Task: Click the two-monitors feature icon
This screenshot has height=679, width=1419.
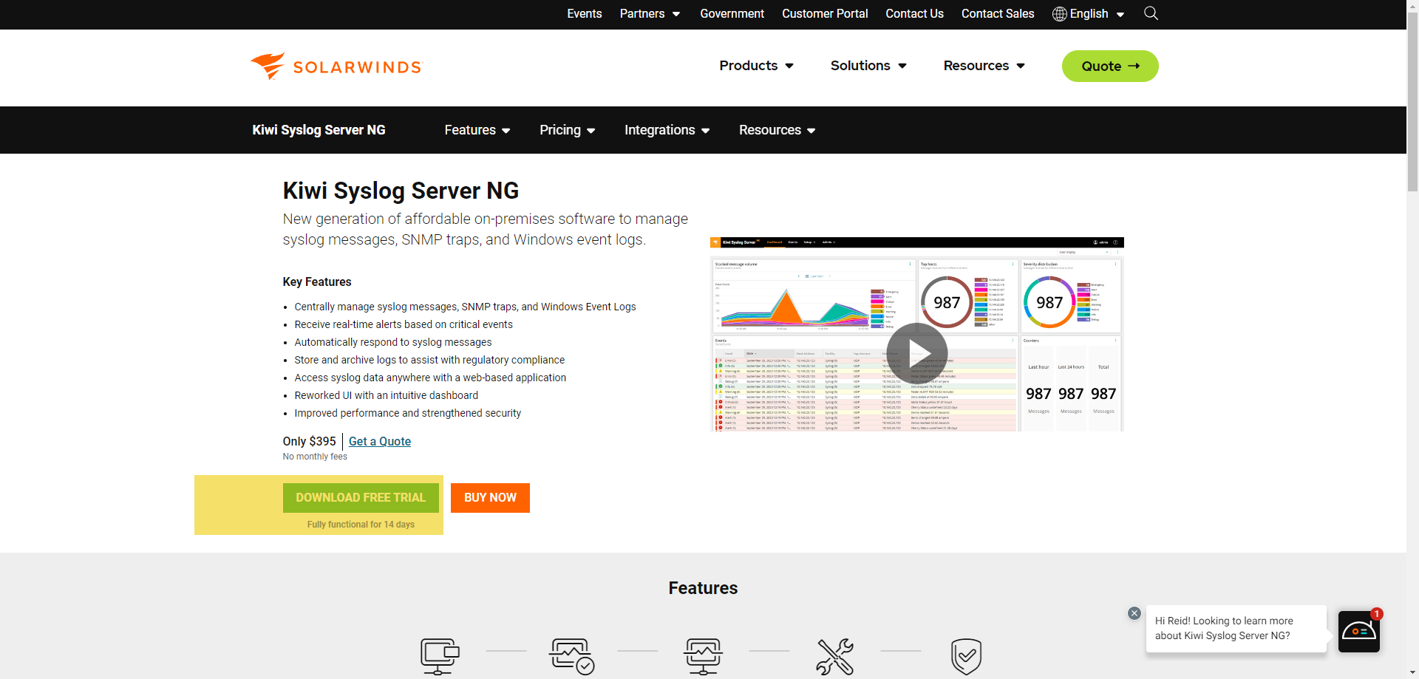Action: coord(440,656)
